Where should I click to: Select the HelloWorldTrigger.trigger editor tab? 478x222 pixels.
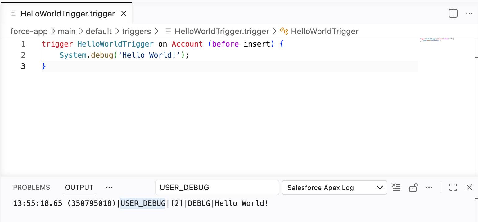(66, 14)
